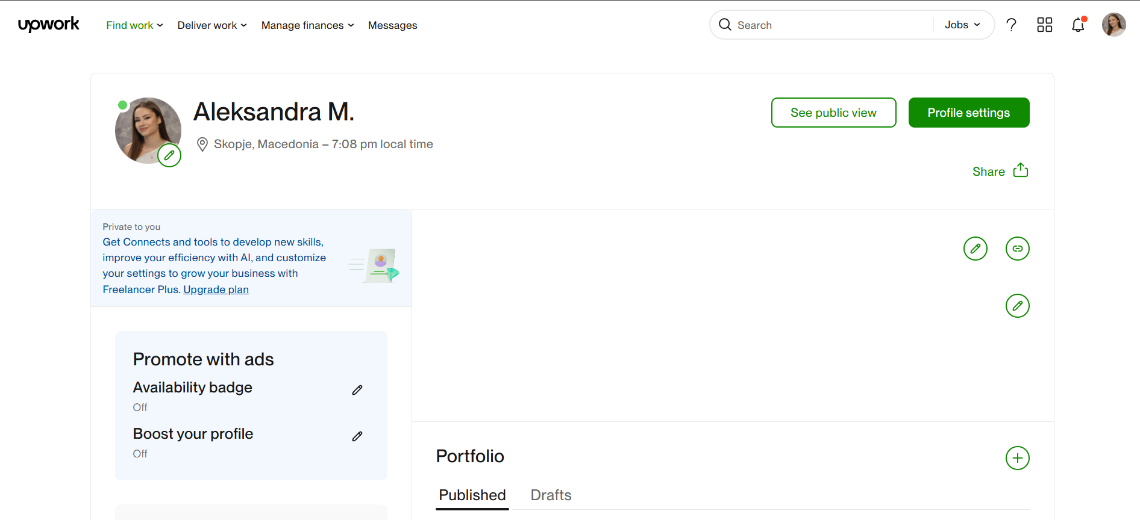Open the apps grid icon
Image resolution: width=1140 pixels, height=520 pixels.
[x=1044, y=25]
